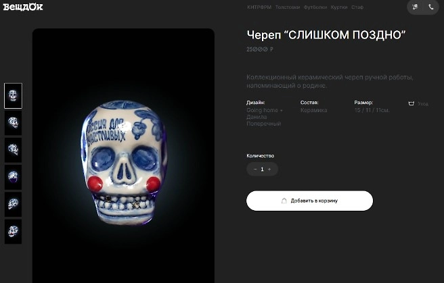Go to Толстовки category

pos(288,7)
